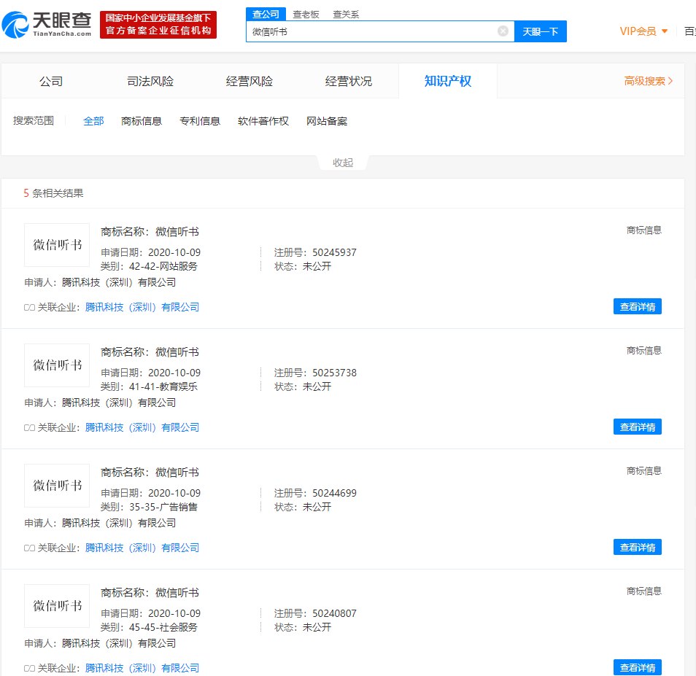Click trademark thumbnail of 广告销售 result
Image resolution: width=696 pixels, height=676 pixels.
pyautogui.click(x=57, y=485)
